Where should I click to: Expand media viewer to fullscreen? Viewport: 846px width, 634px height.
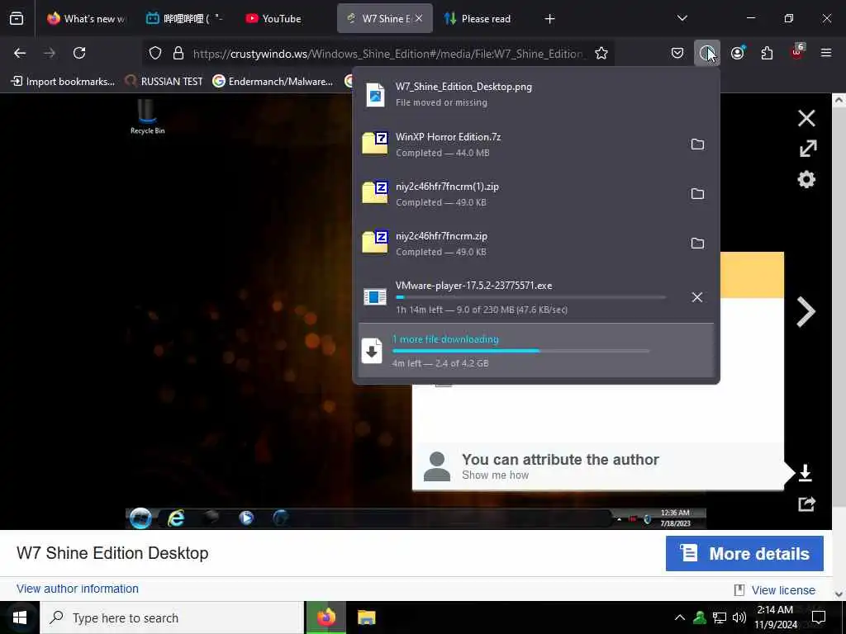pos(808,149)
